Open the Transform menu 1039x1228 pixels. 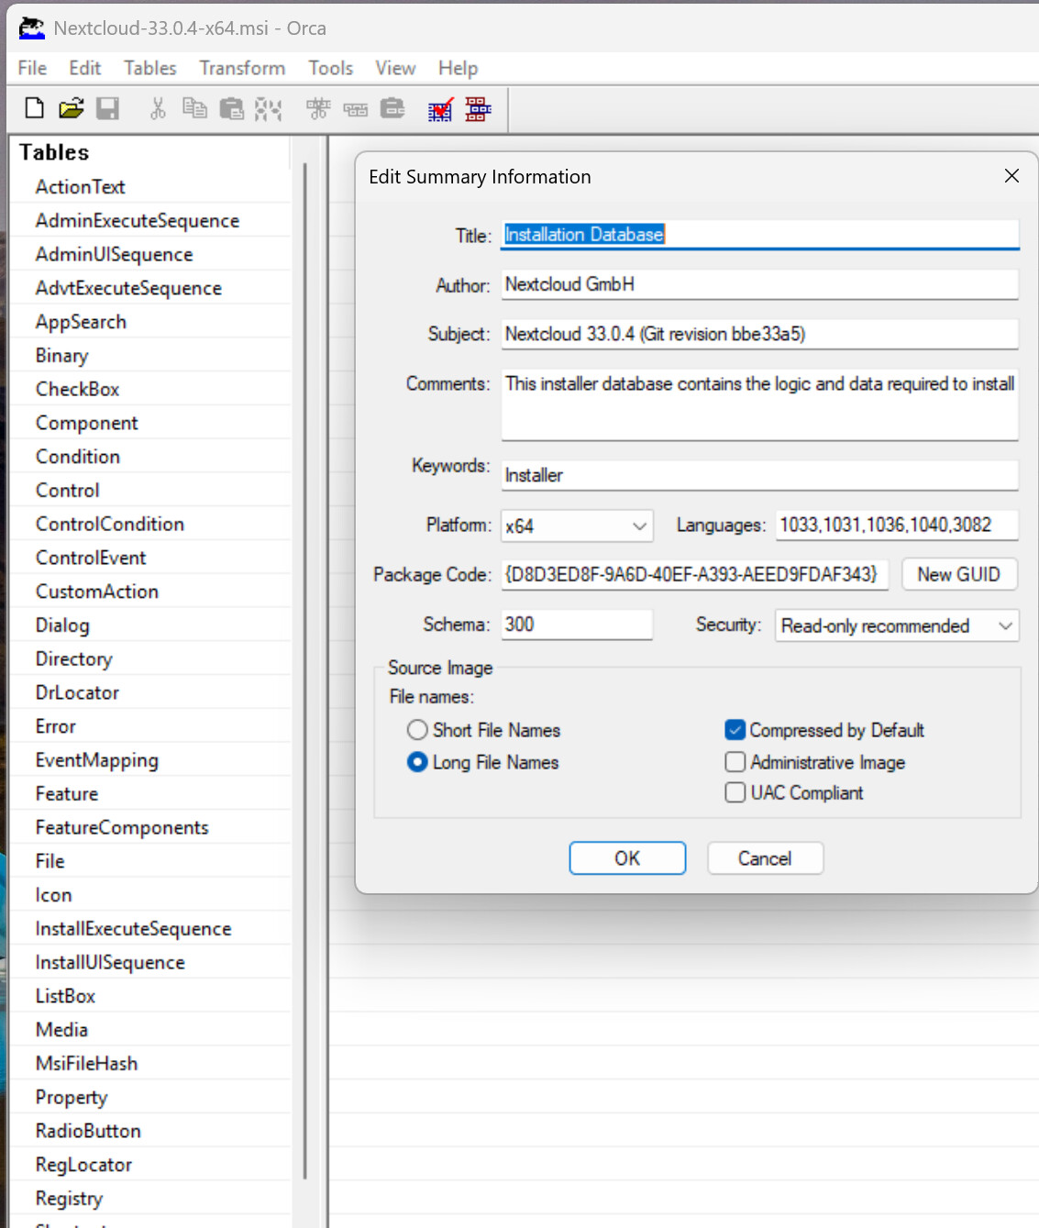[242, 68]
